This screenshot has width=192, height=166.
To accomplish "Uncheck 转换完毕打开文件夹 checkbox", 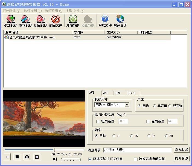I will click(x=90, y=159).
